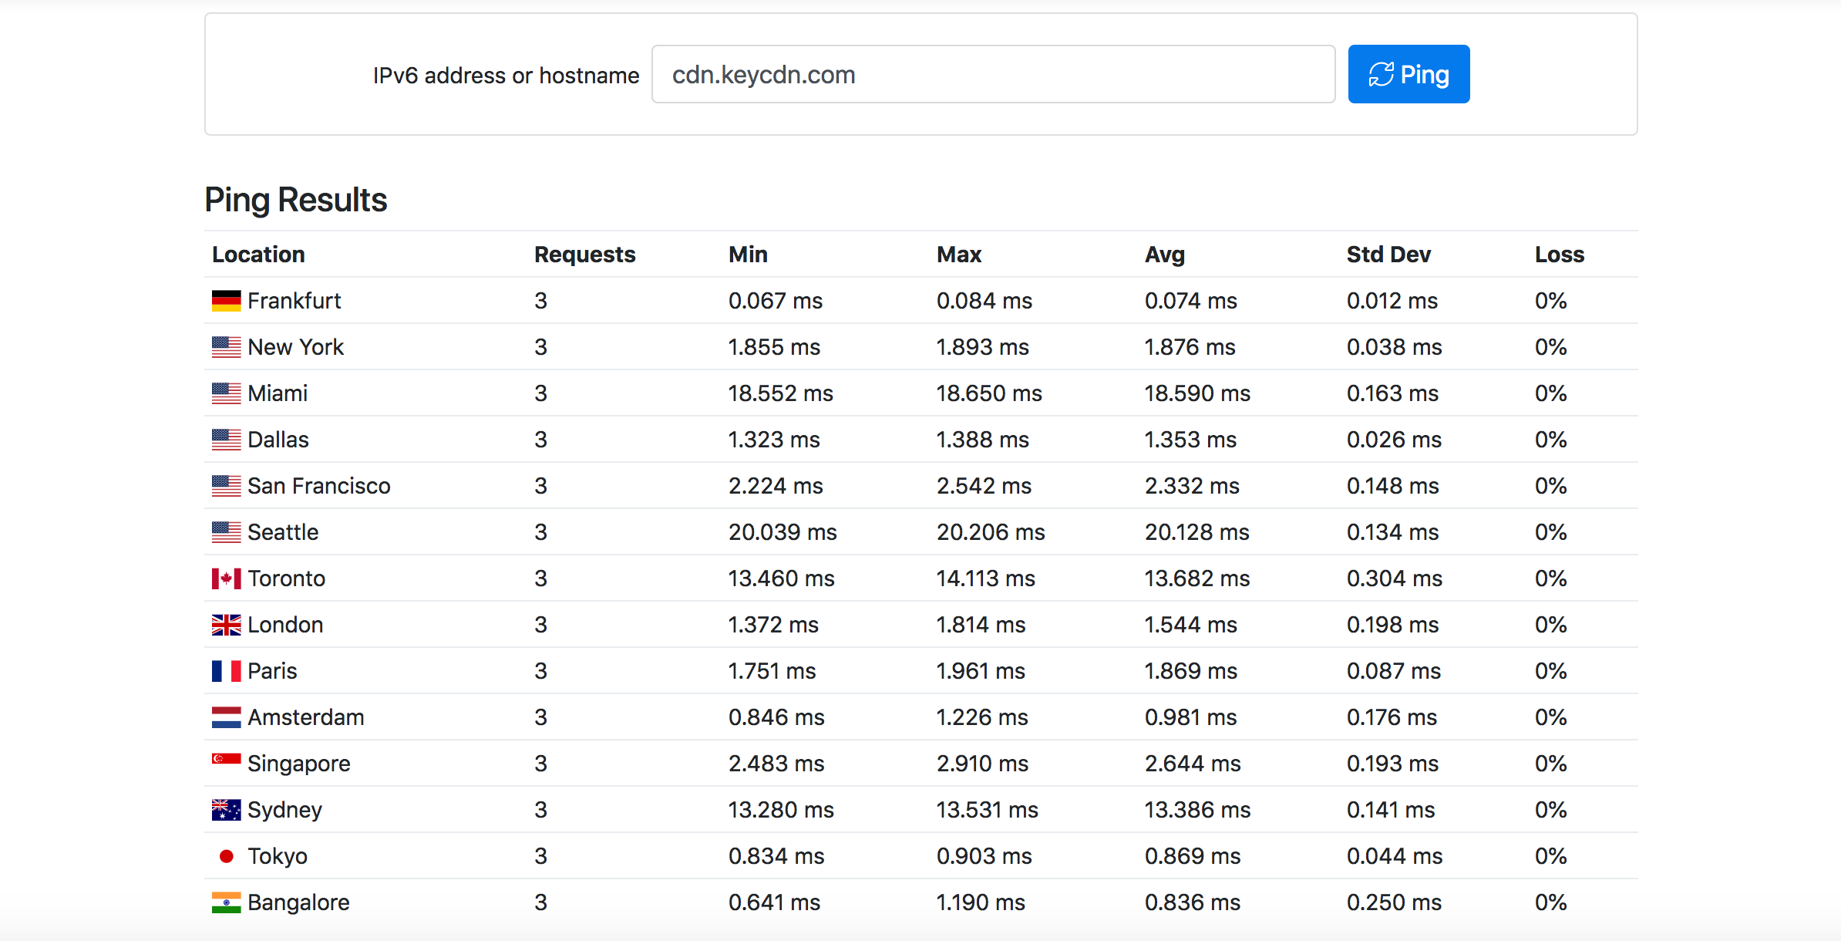Viewport: 1841px width, 941px height.
Task: Click the Germany flag beside Frankfurt
Action: (x=227, y=301)
